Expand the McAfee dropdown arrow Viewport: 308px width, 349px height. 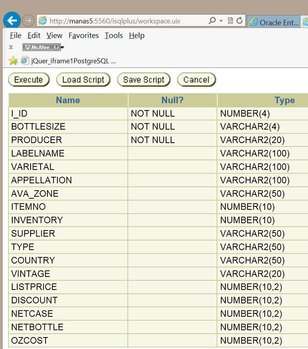[x=62, y=47]
